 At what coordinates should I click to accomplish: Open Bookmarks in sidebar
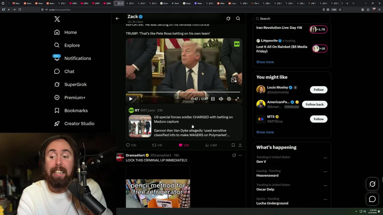coord(71,110)
